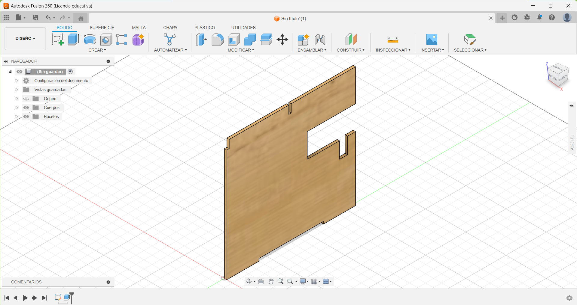Activate the Pan hand tool

[x=271, y=281]
